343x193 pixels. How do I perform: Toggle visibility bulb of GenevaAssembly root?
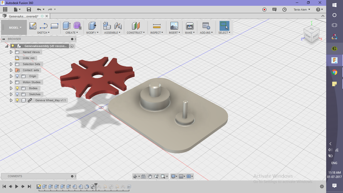point(13,46)
